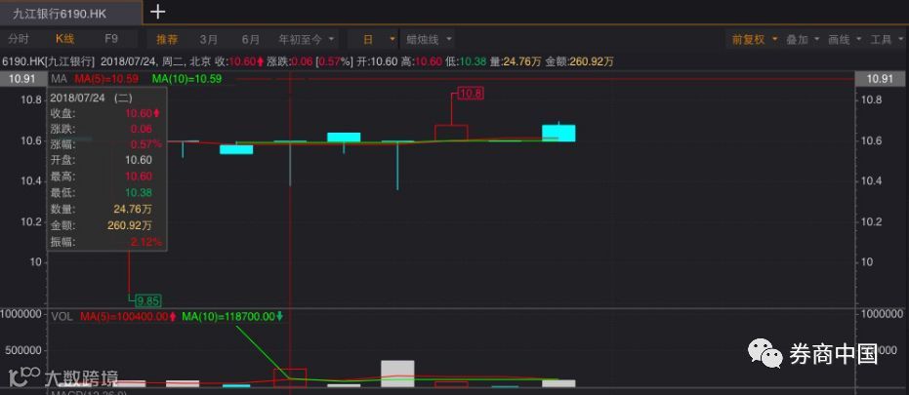Click the 涨幅 0.57% row in tooltip
The height and width of the screenshot is (395, 909).
pos(106,144)
